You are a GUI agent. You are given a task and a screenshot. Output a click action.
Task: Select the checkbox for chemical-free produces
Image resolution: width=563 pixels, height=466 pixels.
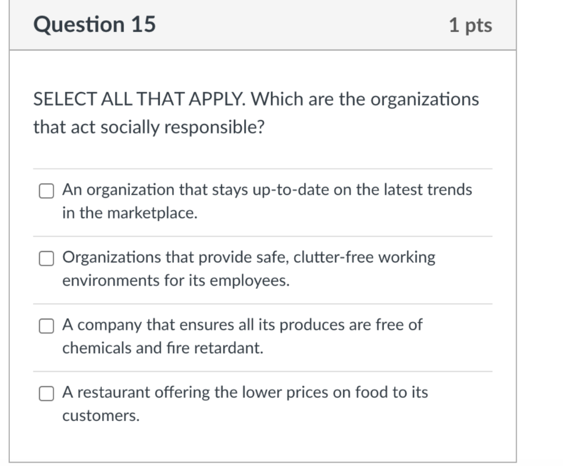click(x=46, y=326)
